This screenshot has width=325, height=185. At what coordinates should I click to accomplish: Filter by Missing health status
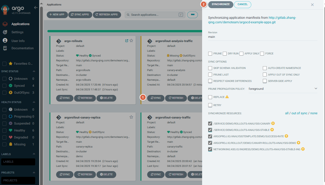coord(4,144)
